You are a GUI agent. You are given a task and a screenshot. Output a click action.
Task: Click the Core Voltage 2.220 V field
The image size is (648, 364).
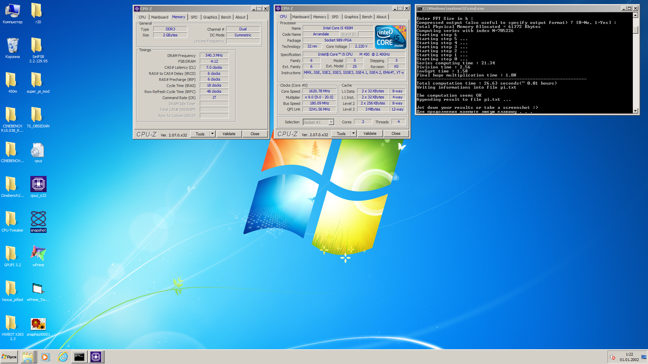point(361,46)
